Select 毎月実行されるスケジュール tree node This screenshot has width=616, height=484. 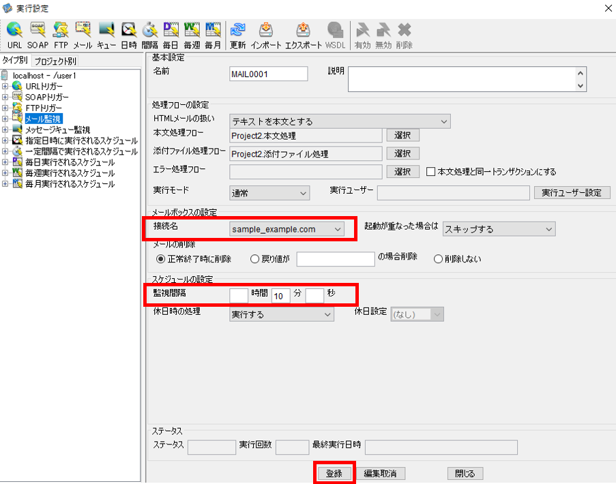[x=70, y=184]
